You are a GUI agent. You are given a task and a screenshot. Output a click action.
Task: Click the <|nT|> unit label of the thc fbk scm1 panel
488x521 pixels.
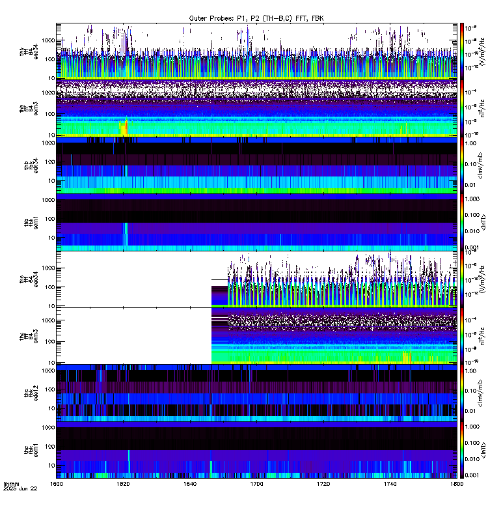pyautogui.click(x=483, y=450)
